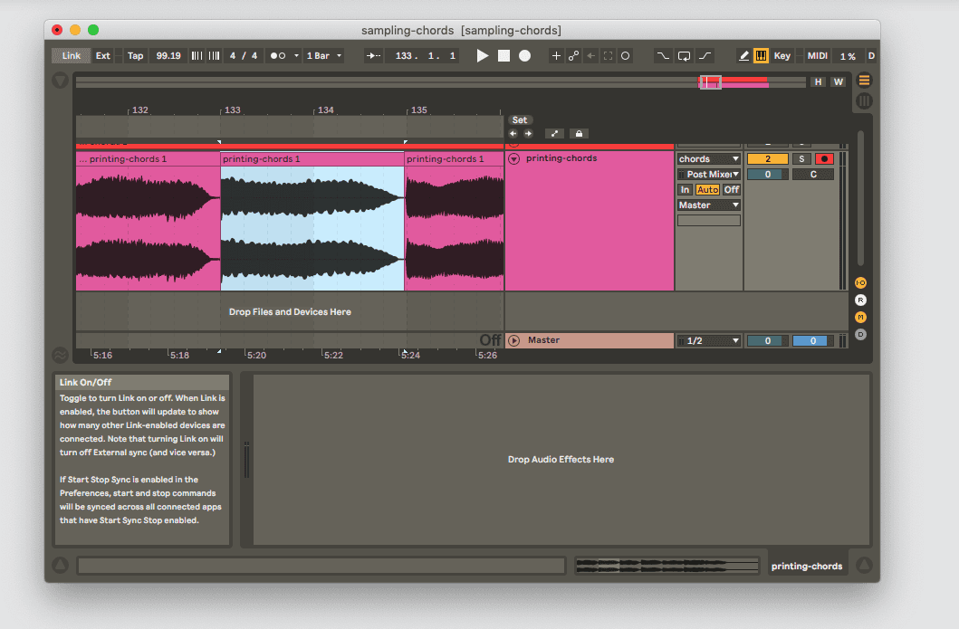Screen dimensions: 959x629
Task: Set chords track monitoring to Off
Action: click(x=731, y=189)
